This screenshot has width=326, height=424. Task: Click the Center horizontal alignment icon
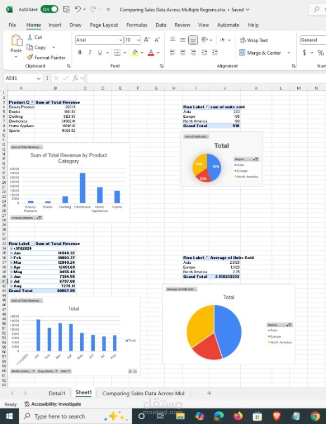tap(183, 52)
